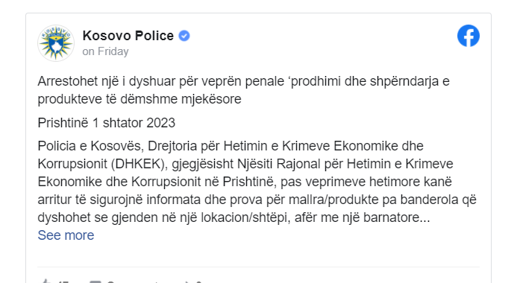Click the 'Prishtinë 1 shtator 2023' line
The height and width of the screenshot is (283, 520).
(x=106, y=123)
